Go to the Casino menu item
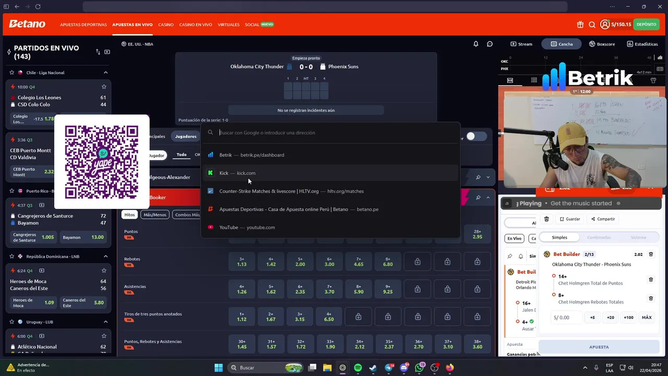Viewport: 668px width, 376px height. (166, 25)
